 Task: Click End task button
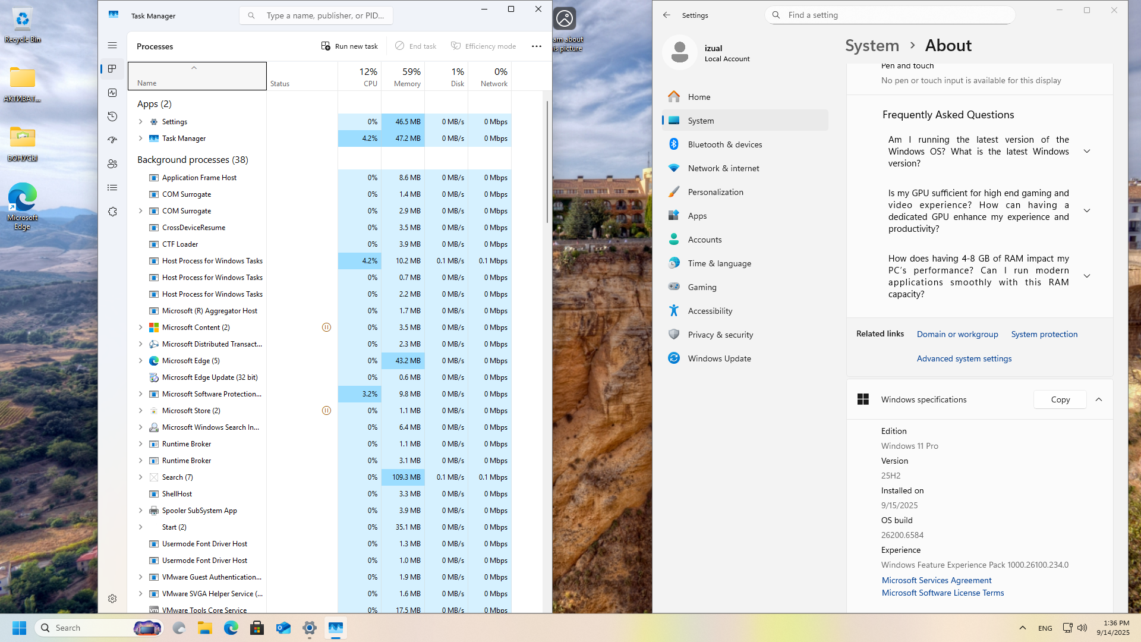(416, 46)
